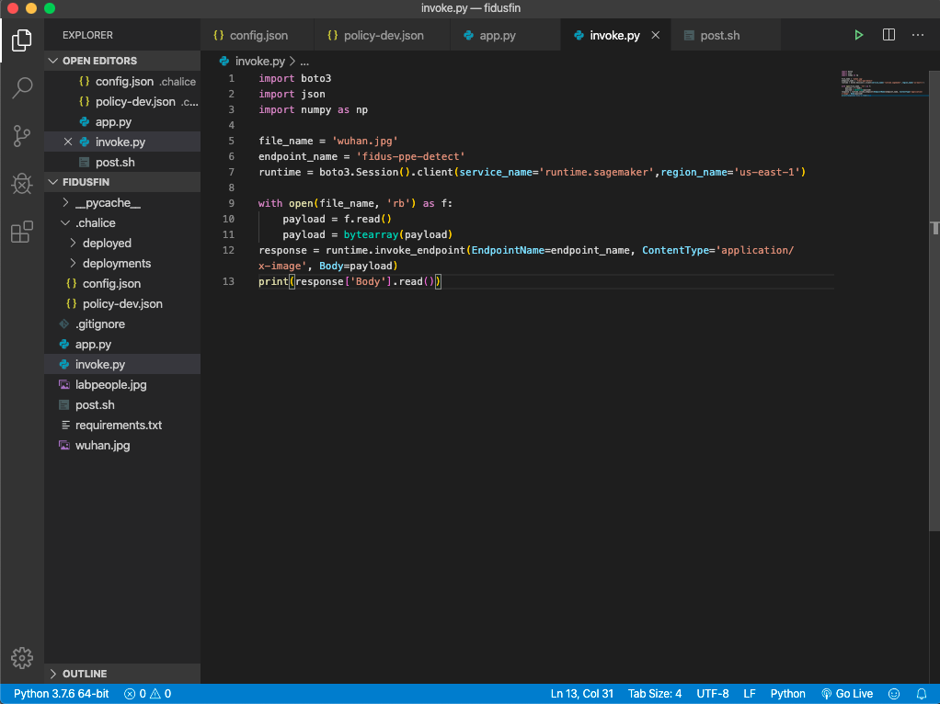Switch to the policy-dev.json tab

click(x=383, y=35)
